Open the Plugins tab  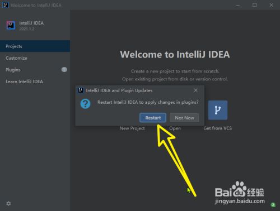(35, 70)
